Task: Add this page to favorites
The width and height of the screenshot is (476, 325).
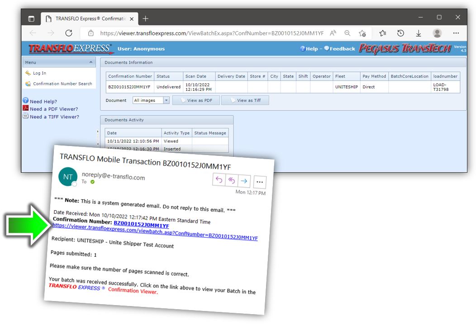Action: pos(362,33)
